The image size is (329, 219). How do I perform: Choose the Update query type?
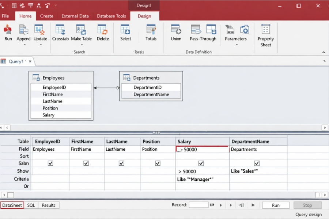pyautogui.click(x=40, y=32)
